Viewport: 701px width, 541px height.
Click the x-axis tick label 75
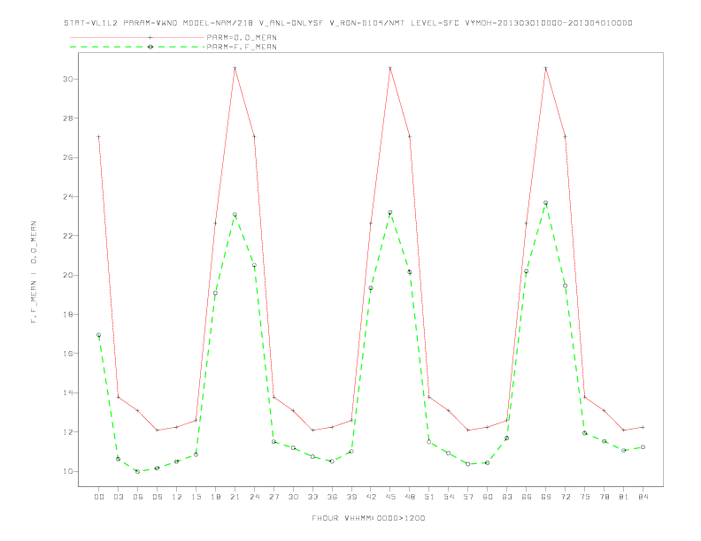click(584, 497)
